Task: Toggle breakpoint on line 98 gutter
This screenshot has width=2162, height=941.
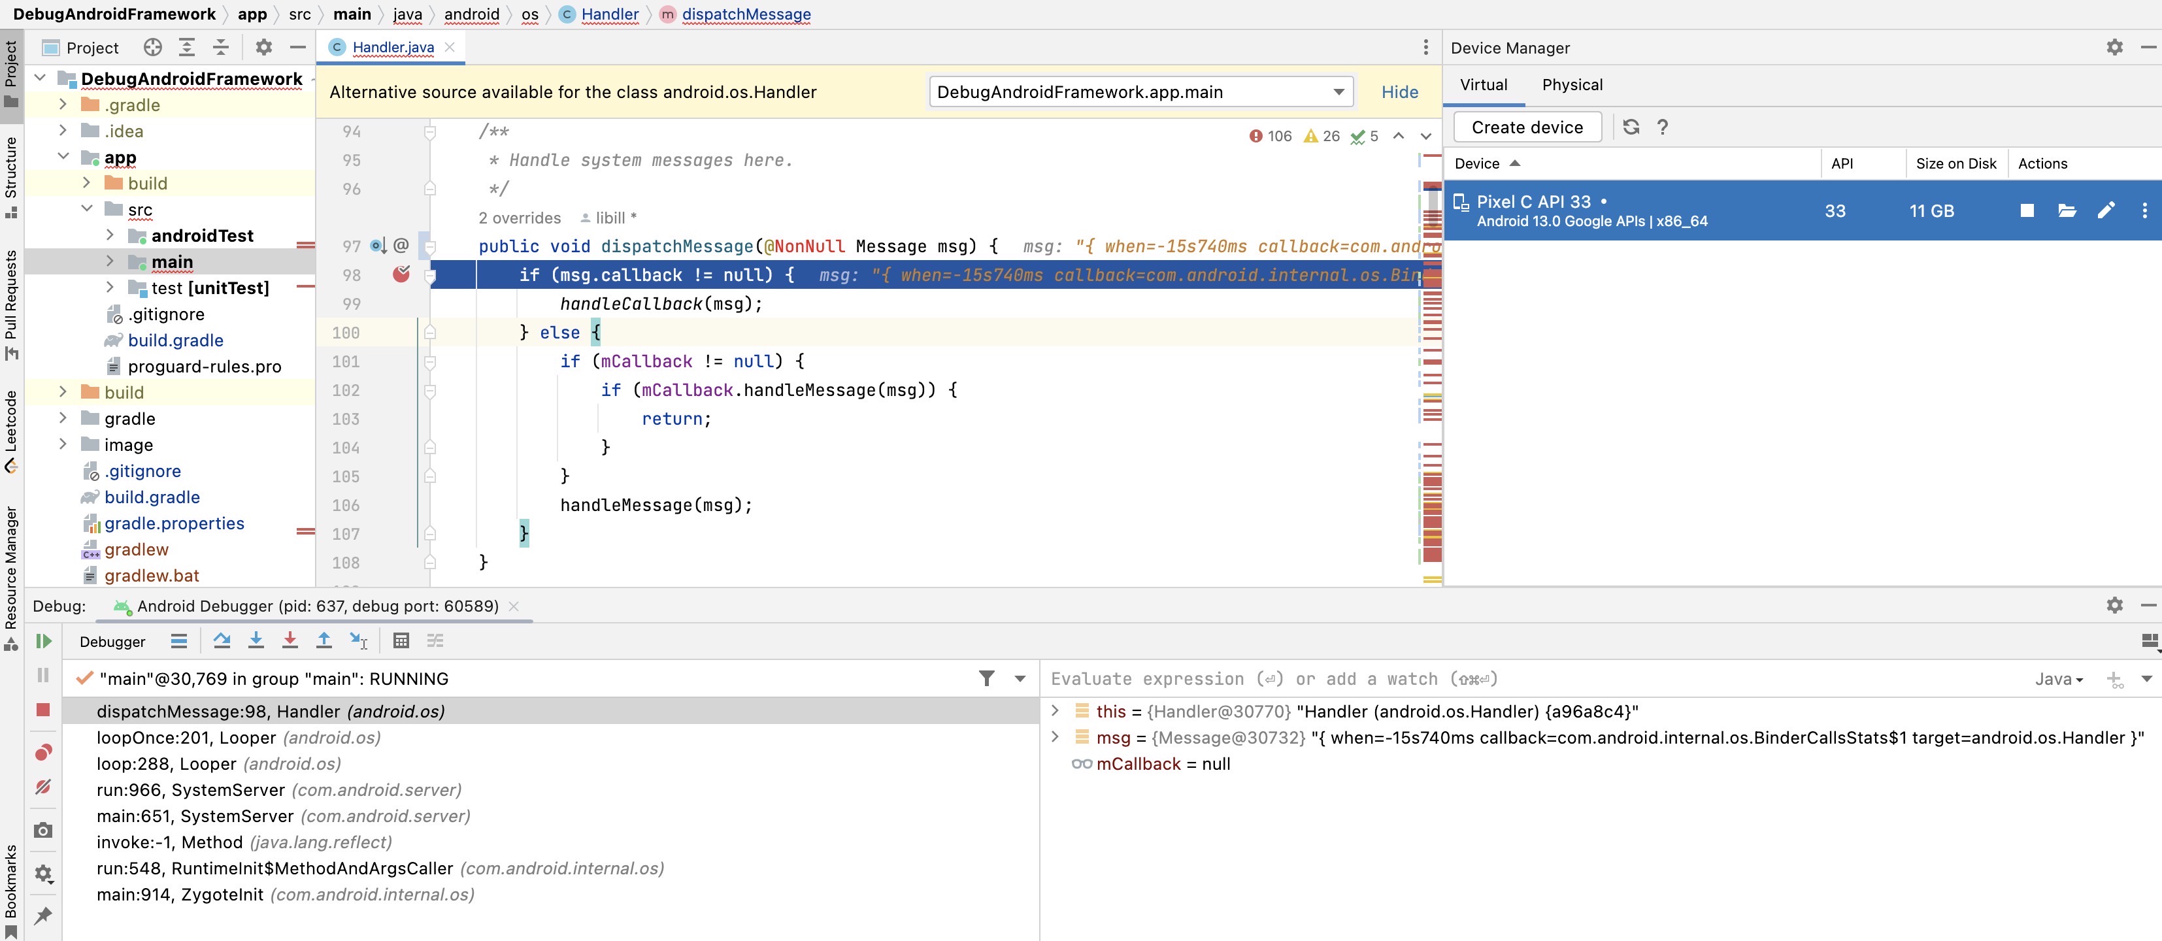Action: 401,274
